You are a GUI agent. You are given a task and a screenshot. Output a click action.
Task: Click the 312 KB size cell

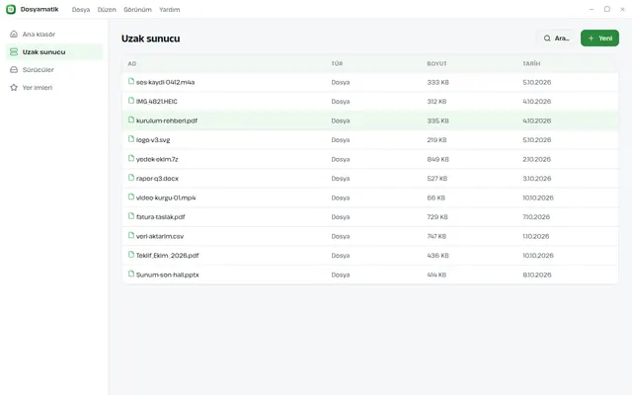pyautogui.click(x=436, y=102)
